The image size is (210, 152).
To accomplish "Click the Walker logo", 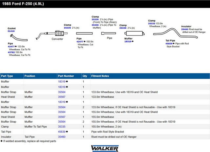I will point(105,148).
